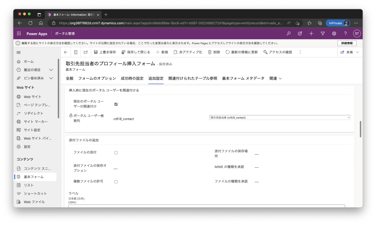376x225 pixels.
Task: Click the plus quick create icon
Action: 311,34
